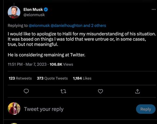View the 123 Retweets list
Image resolution: width=157 pixels, height=124 pixels.
(20, 78)
